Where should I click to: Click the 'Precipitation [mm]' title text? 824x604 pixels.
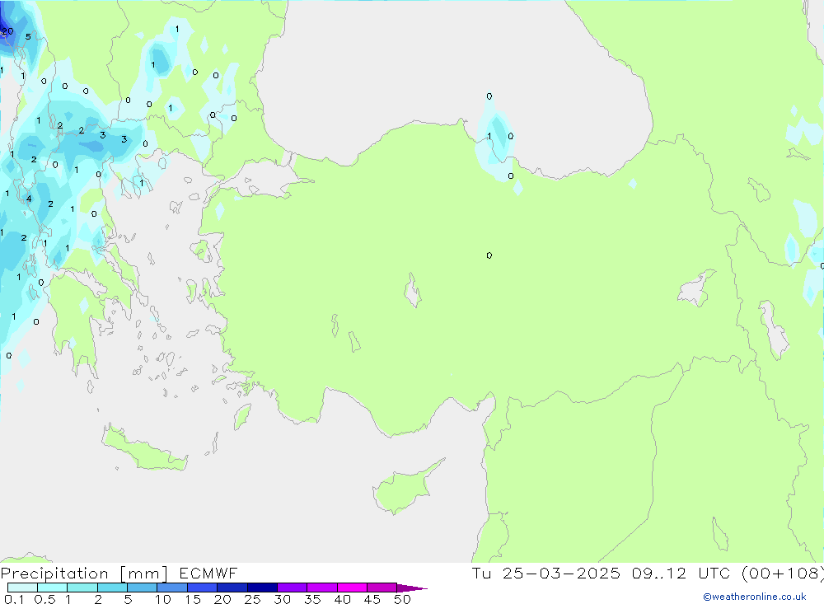(x=84, y=574)
